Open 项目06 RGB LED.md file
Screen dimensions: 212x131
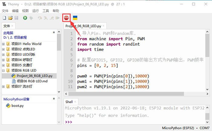31,81
